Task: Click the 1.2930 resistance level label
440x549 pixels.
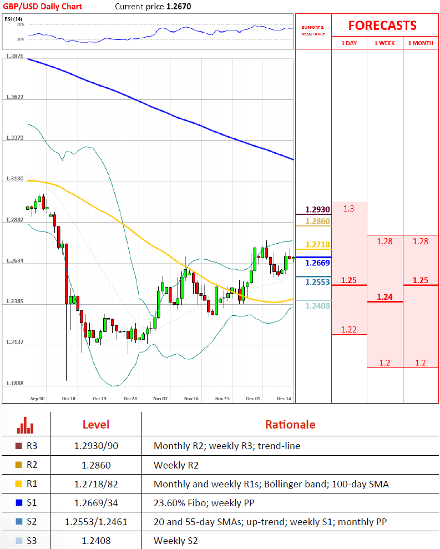Action: click(x=317, y=209)
